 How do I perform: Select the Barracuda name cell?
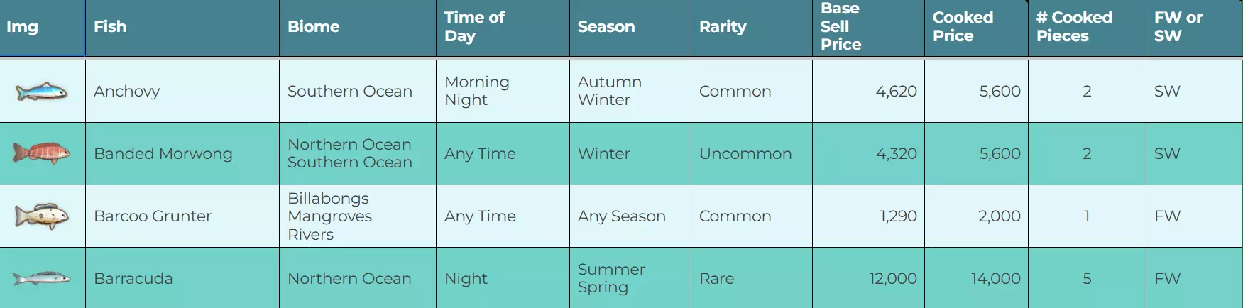(133, 279)
